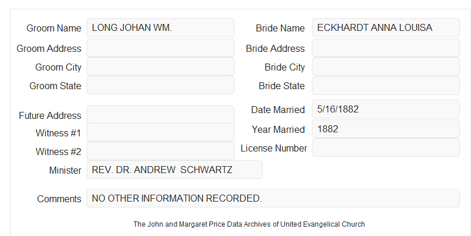Click the Groom Name field
Image resolution: width=471 pixels, height=236 pixels.
pyautogui.click(x=160, y=27)
